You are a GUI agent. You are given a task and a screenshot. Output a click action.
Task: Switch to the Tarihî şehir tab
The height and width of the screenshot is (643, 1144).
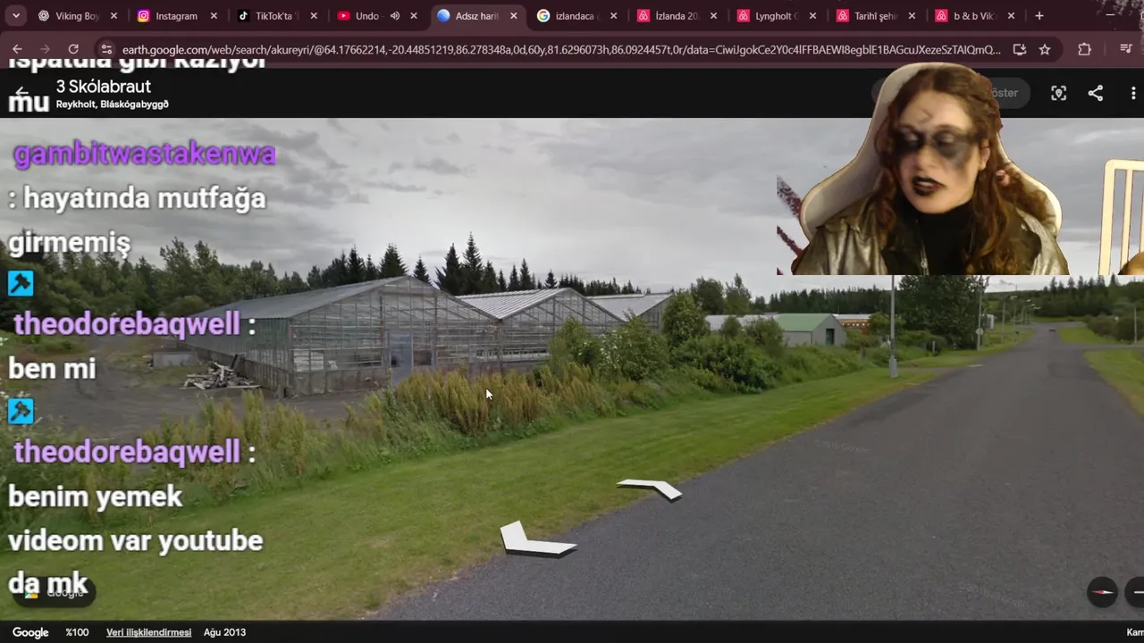tap(877, 16)
